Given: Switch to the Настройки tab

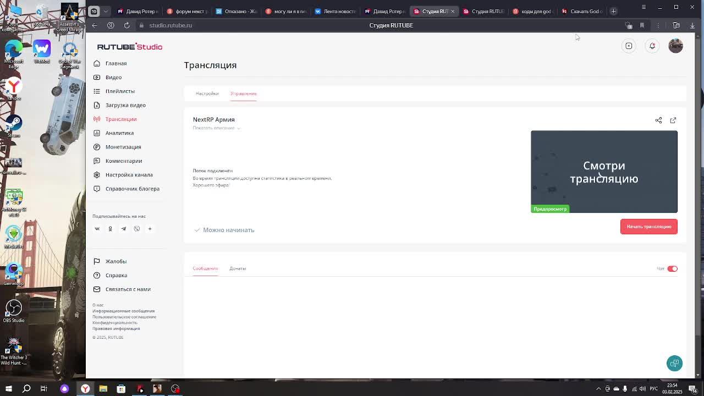Looking at the screenshot, I should click(x=207, y=94).
